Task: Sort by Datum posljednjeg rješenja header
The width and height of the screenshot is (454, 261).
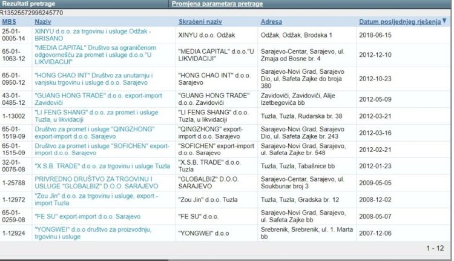Action: pyautogui.click(x=400, y=22)
